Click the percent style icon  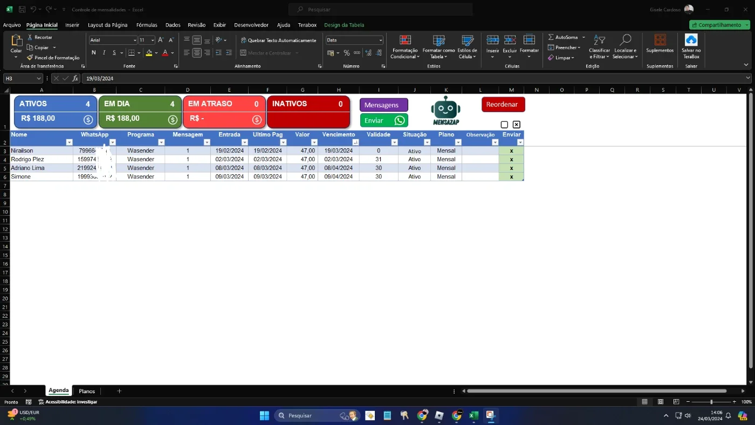click(347, 53)
